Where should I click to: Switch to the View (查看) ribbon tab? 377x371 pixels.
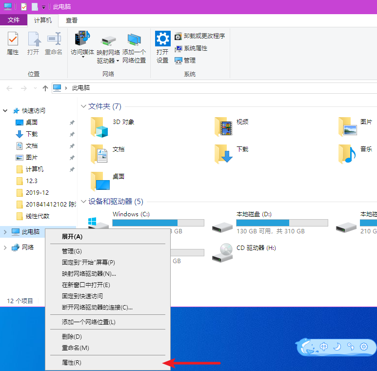(72, 21)
